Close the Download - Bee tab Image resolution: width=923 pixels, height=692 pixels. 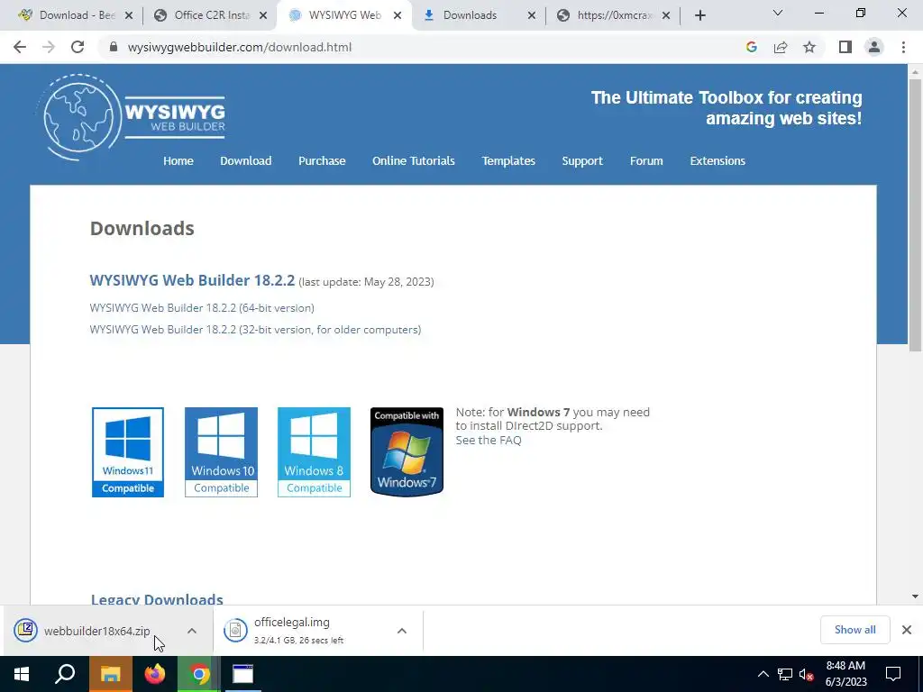(x=130, y=15)
